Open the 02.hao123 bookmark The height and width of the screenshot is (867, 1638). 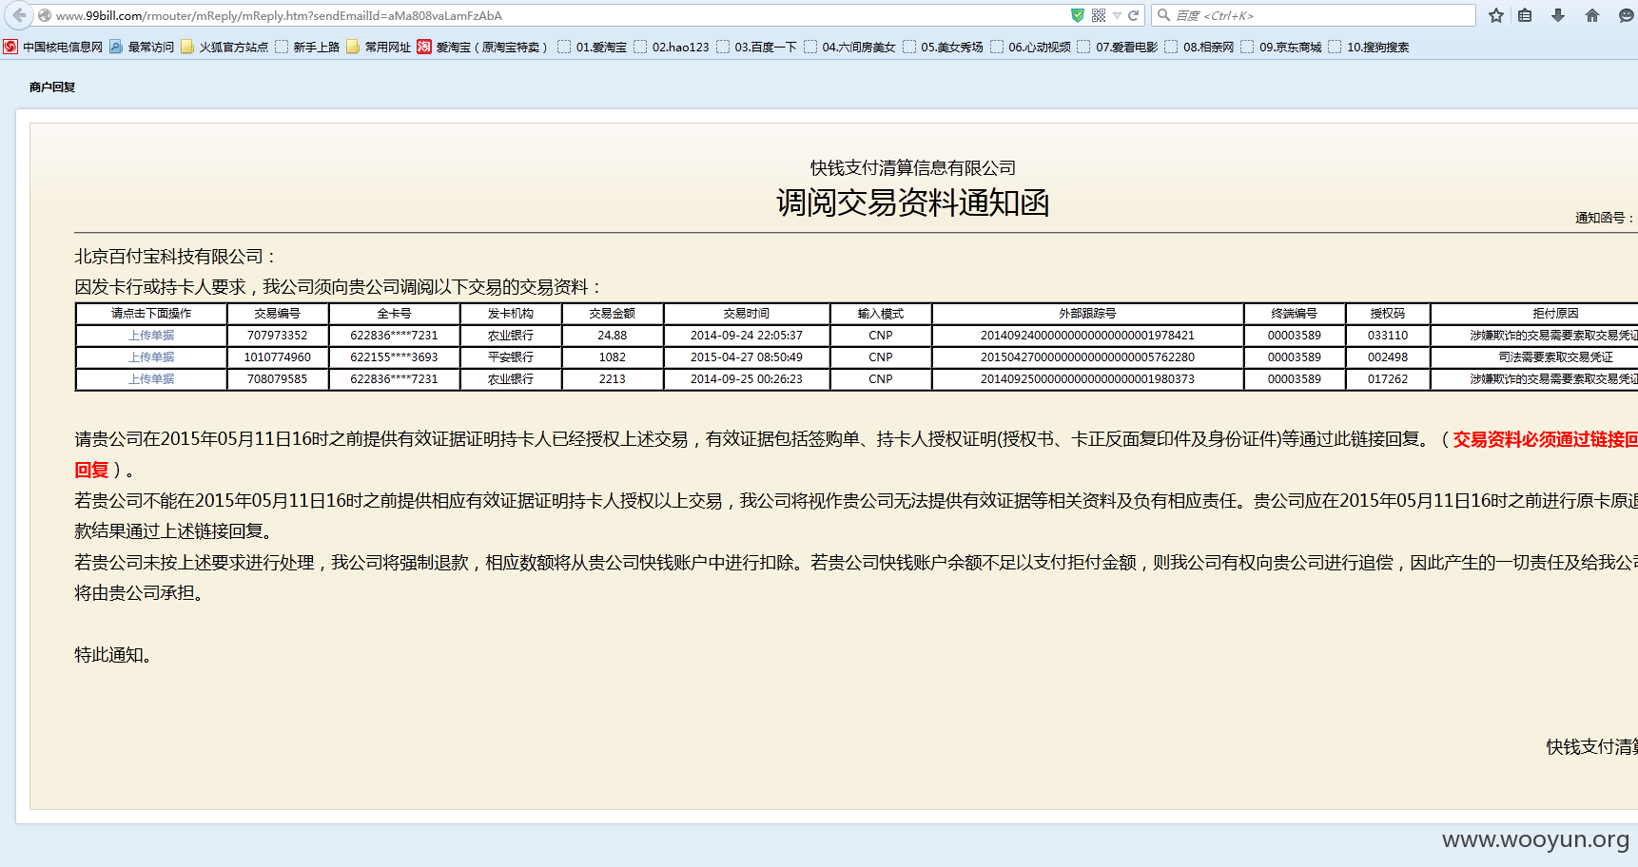click(x=672, y=47)
